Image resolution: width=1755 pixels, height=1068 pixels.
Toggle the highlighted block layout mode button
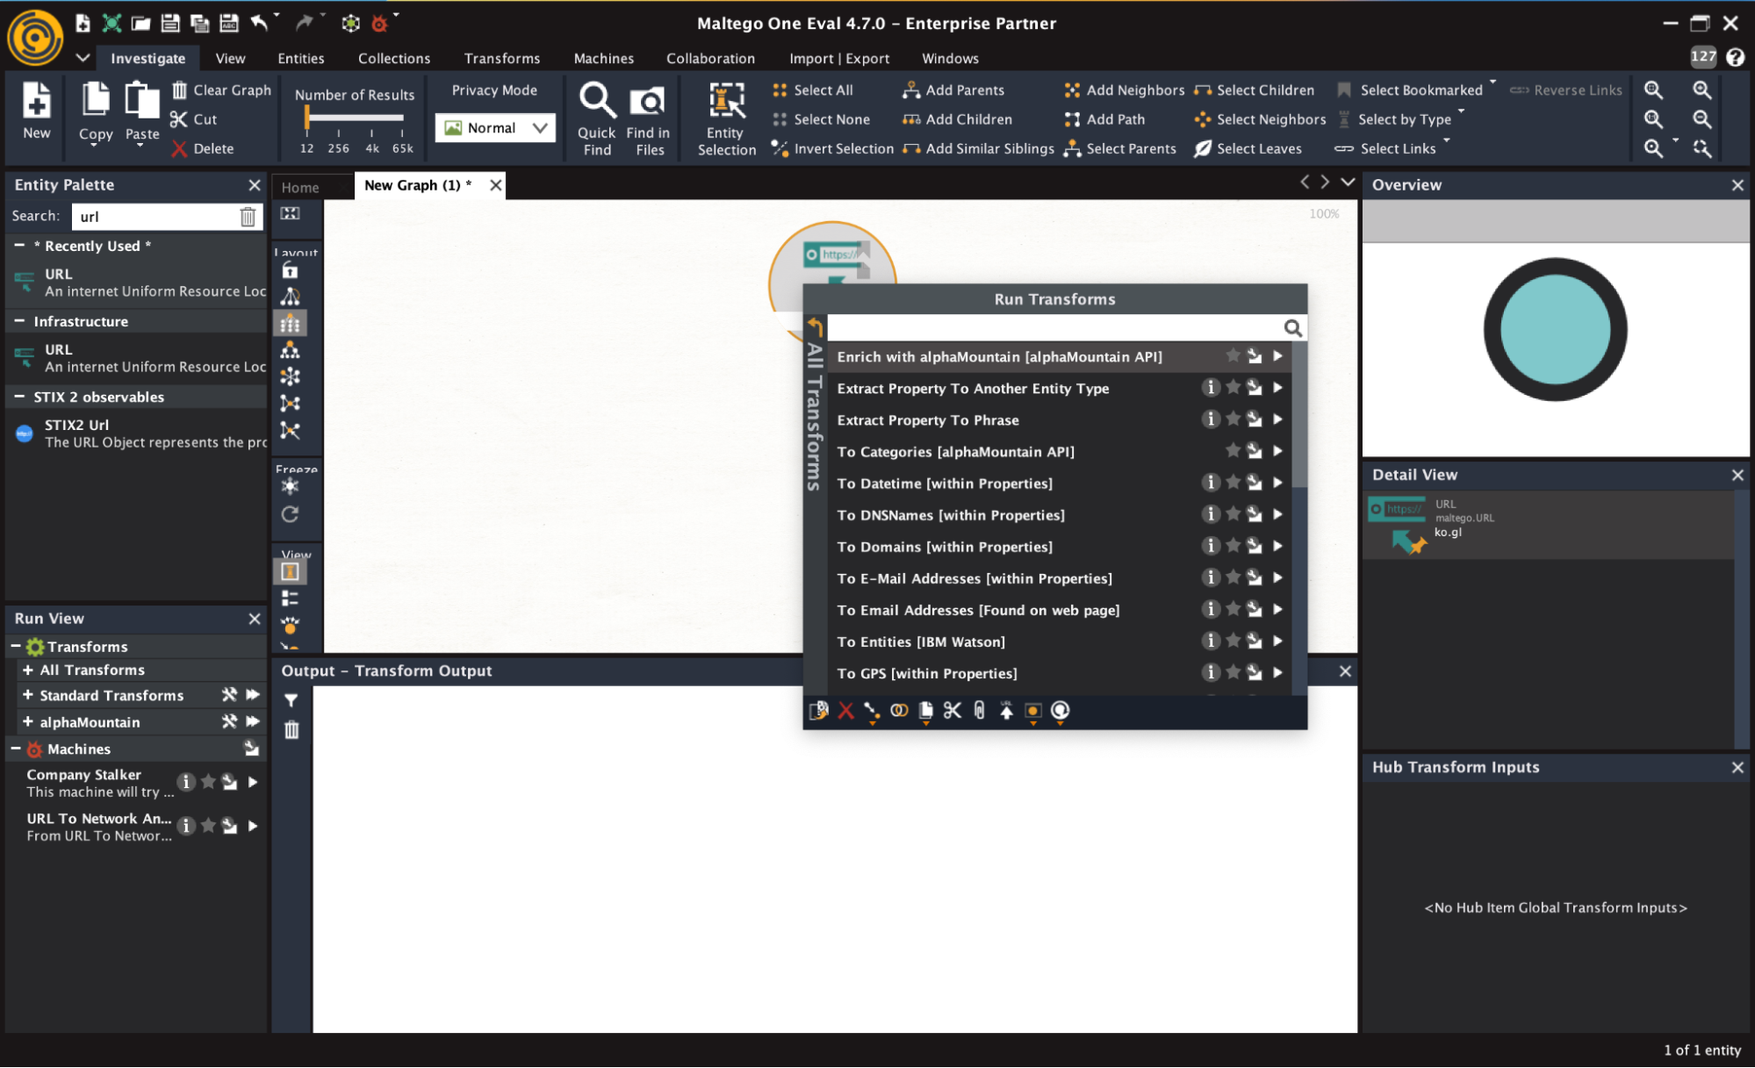point(290,324)
